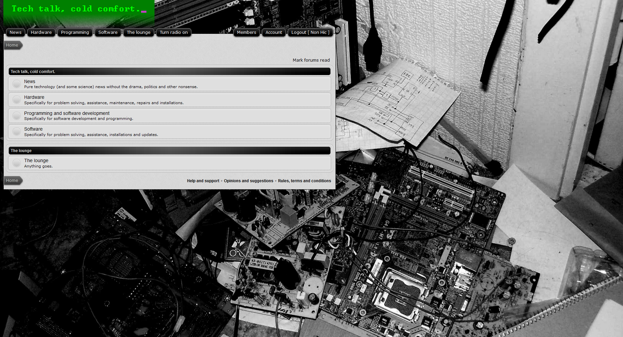This screenshot has width=623, height=337.
Task: Open the Hardware forum title link
Action: tap(34, 97)
